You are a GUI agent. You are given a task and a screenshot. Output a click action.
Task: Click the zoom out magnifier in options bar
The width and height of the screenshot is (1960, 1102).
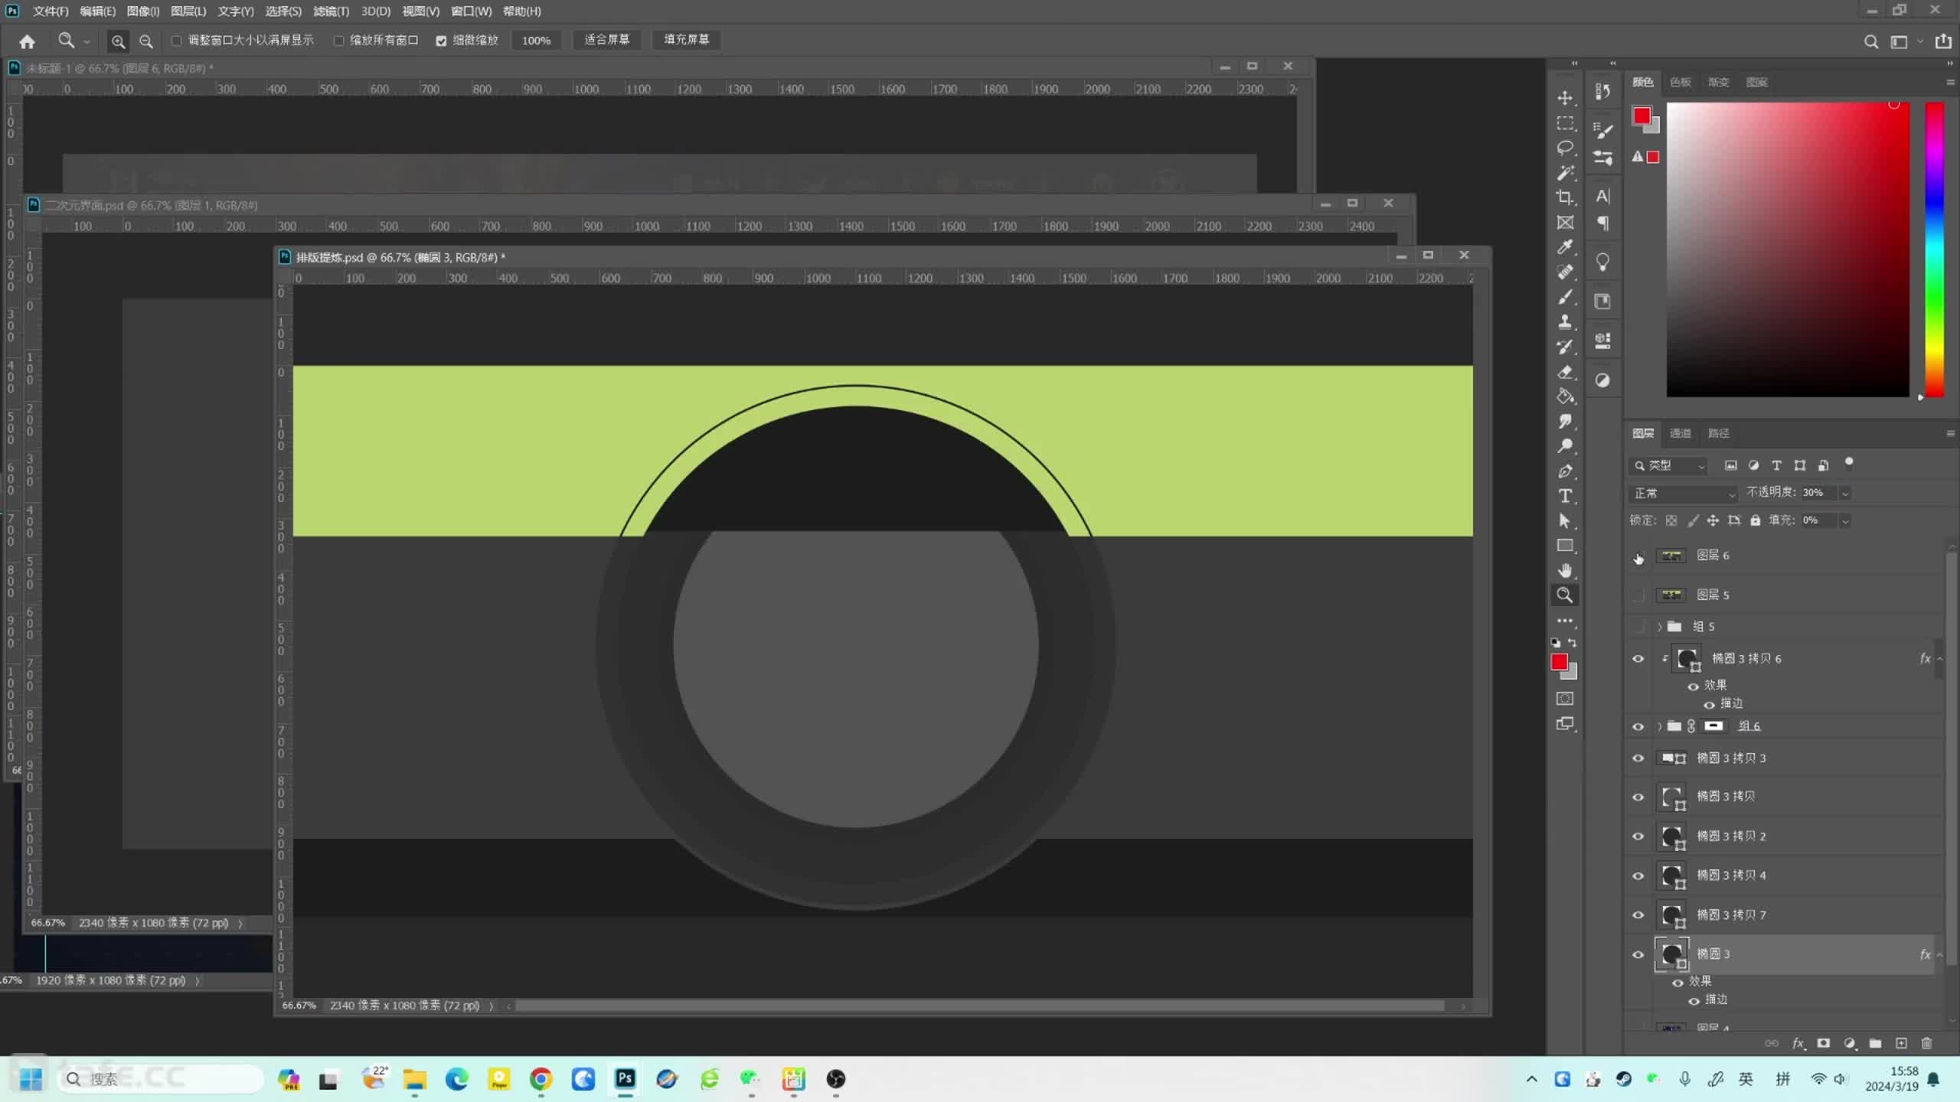pyautogui.click(x=145, y=41)
